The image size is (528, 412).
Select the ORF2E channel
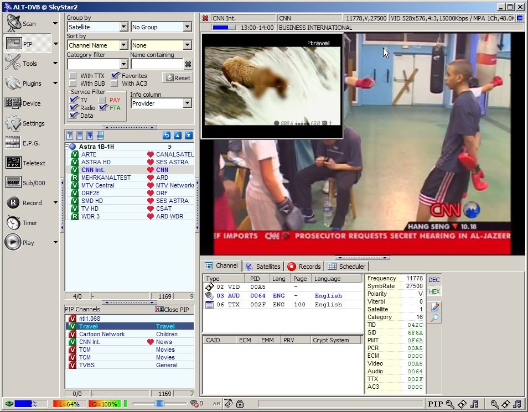[x=130, y=193]
